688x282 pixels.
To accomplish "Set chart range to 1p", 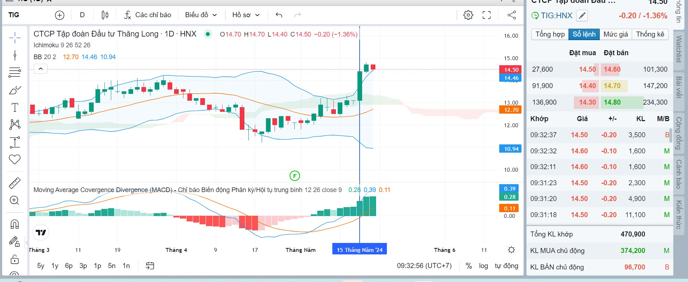I will coord(97,266).
